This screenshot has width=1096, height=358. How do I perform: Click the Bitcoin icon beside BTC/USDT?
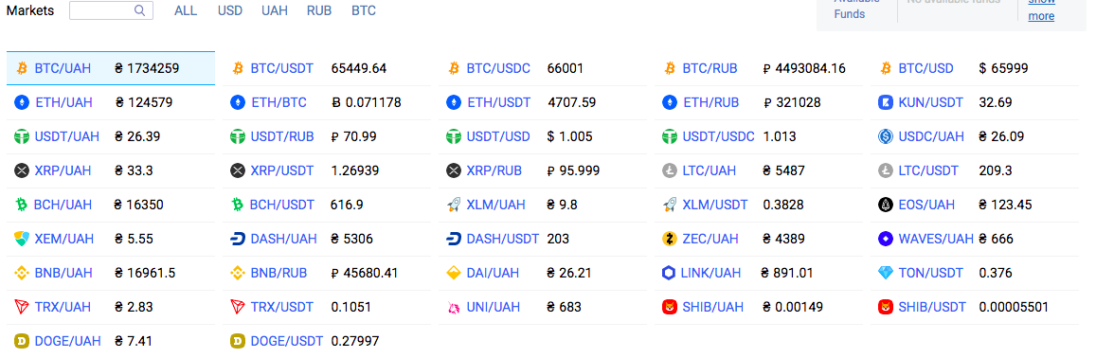pos(238,68)
